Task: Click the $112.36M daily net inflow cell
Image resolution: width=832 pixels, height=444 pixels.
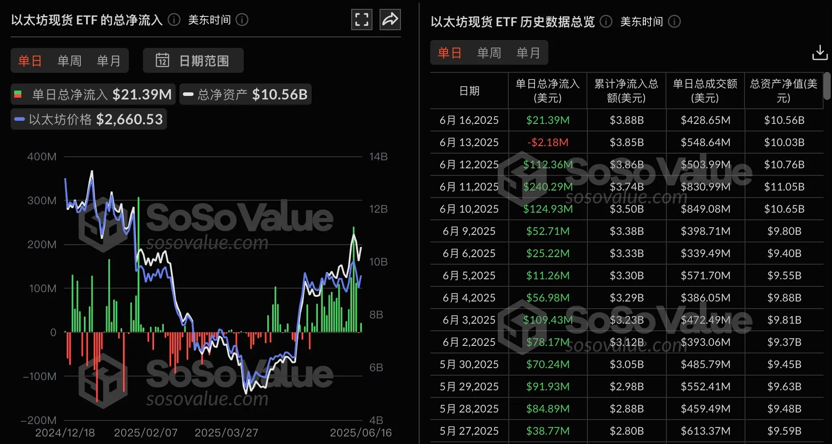Action: pyautogui.click(x=548, y=164)
